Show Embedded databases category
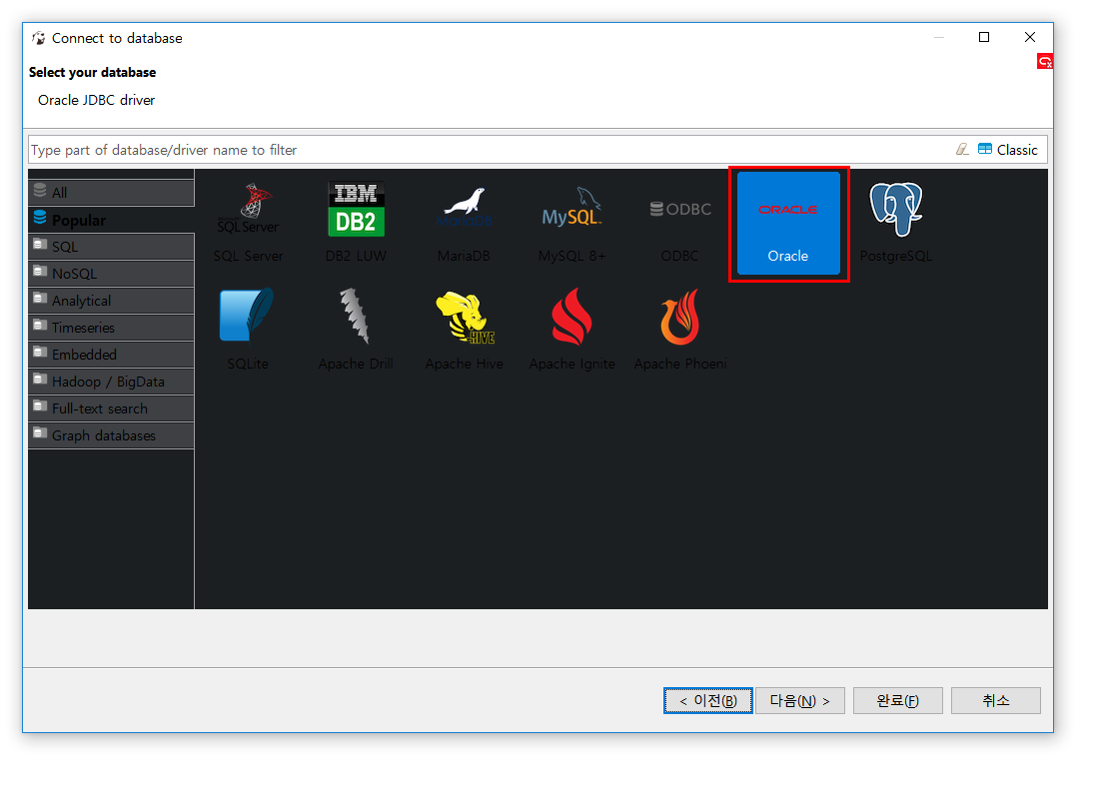The height and width of the screenshot is (788, 1108). [x=111, y=355]
